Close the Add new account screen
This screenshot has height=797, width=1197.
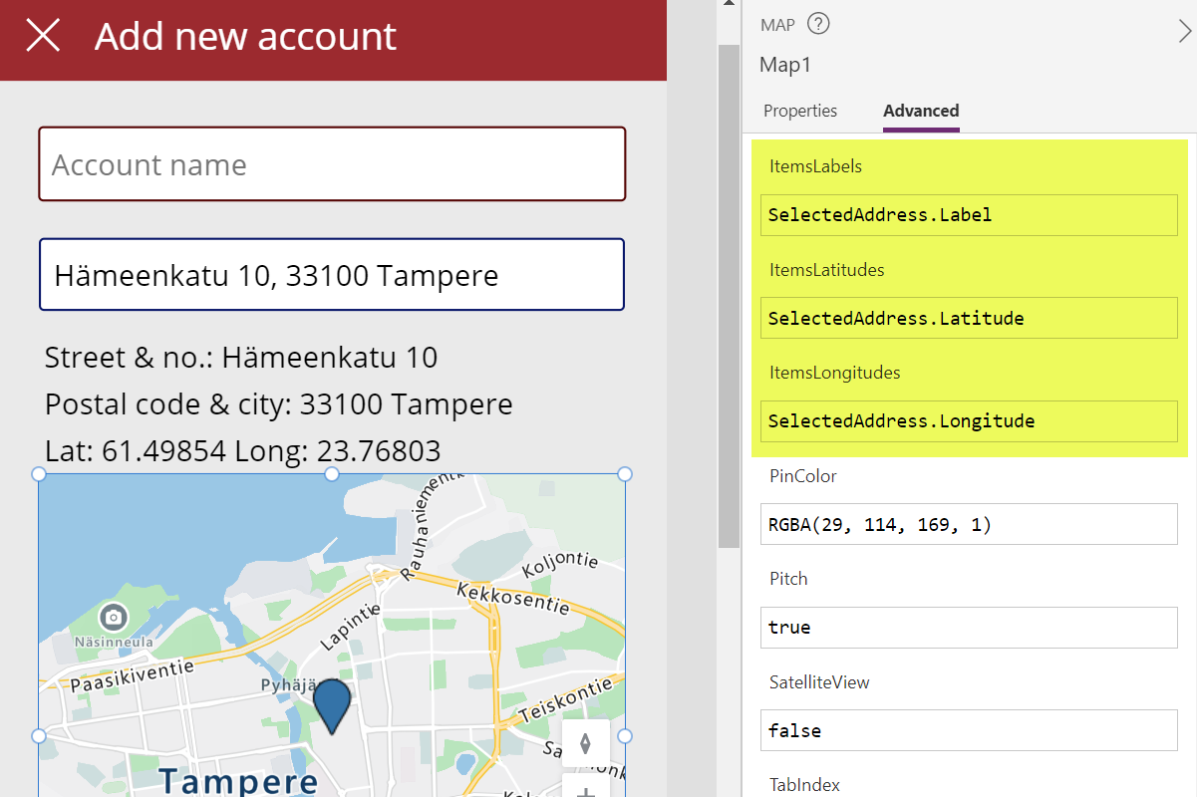click(43, 36)
